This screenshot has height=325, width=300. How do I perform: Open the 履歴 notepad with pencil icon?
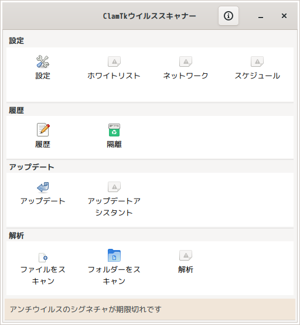click(43, 130)
